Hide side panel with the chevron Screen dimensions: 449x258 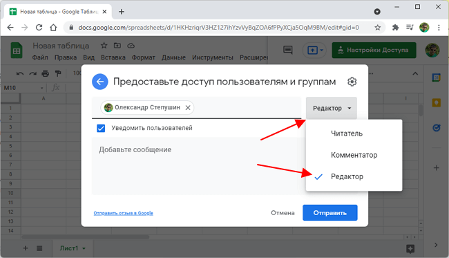point(436,245)
